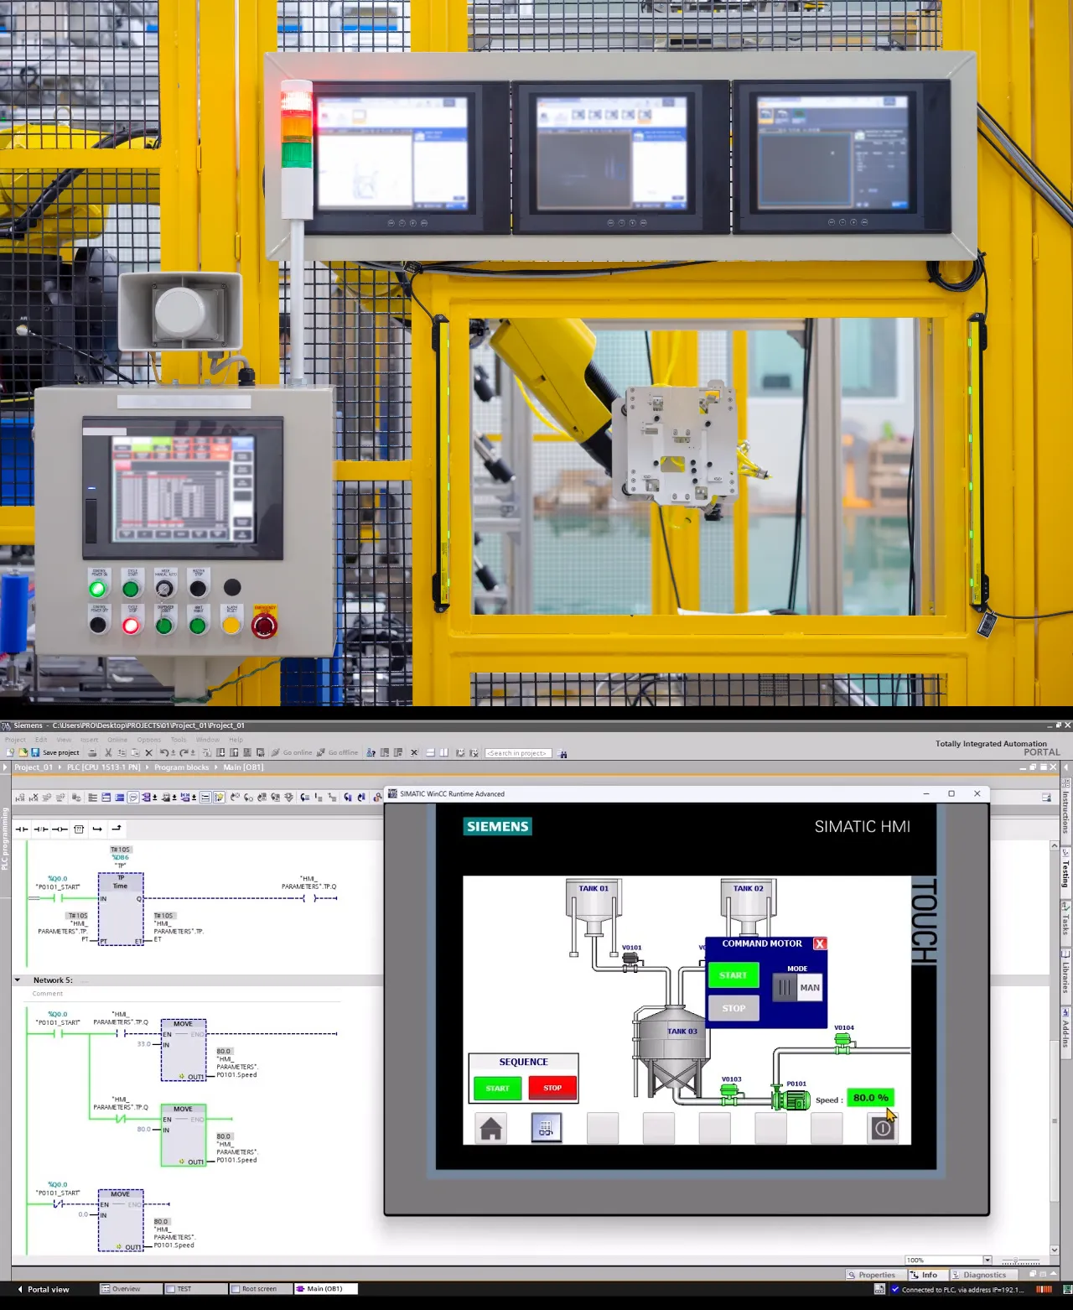This screenshot has height=1310, width=1073.
Task: Expand the Project_01 breadcrumb arrow
Action: [x=60, y=767]
